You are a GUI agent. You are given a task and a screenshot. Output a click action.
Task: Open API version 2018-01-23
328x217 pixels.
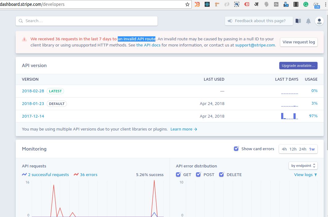(x=33, y=103)
